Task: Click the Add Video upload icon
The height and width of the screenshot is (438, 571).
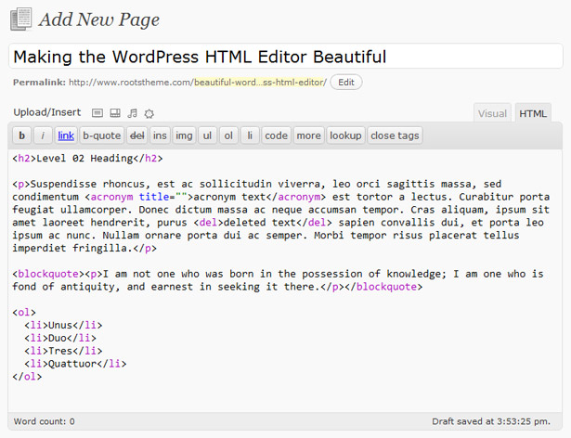Action: [115, 113]
